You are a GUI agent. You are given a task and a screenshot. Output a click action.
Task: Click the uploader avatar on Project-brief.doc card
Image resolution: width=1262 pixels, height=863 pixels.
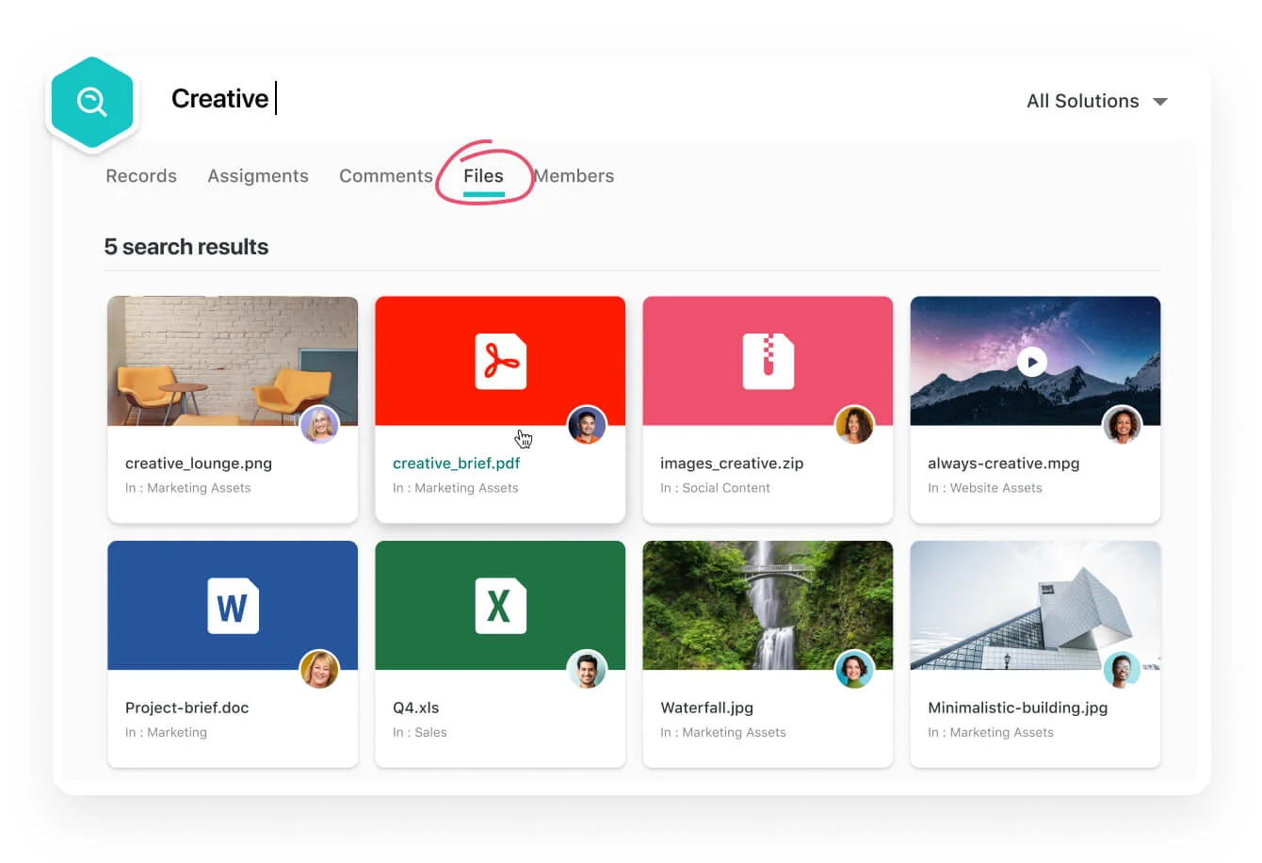tap(320, 669)
